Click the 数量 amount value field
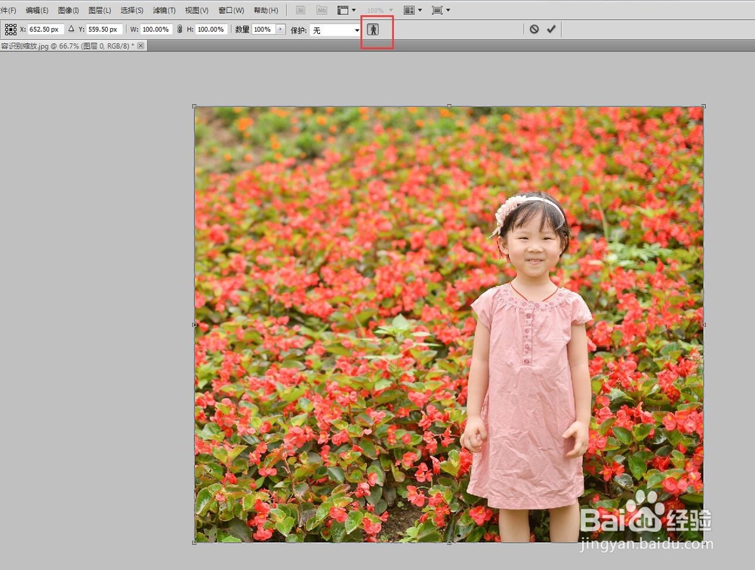Screen dimensions: 755x570 pos(263,29)
